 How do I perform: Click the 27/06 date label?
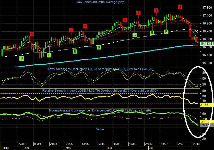148,144
